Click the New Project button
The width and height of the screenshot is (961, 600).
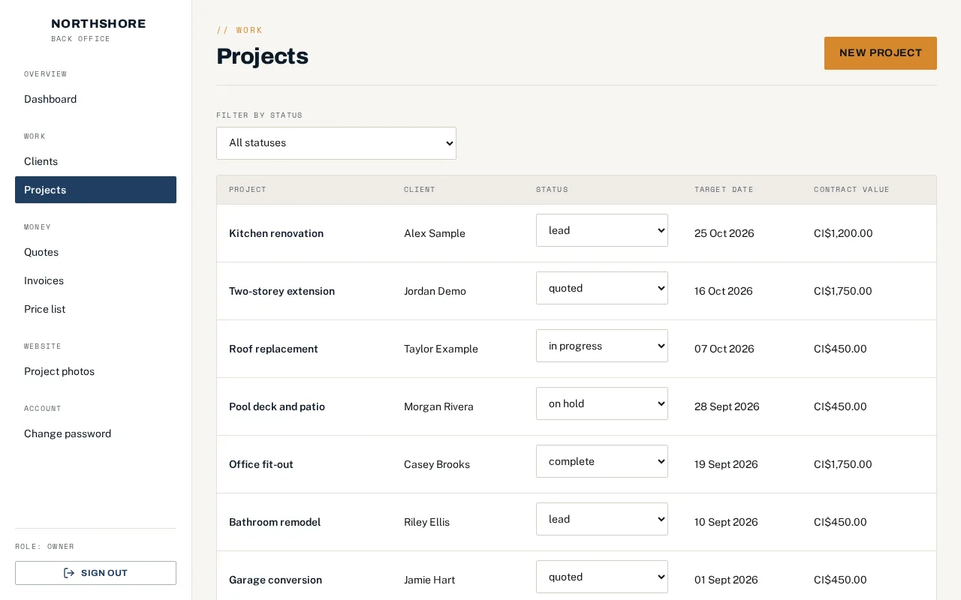tap(881, 53)
